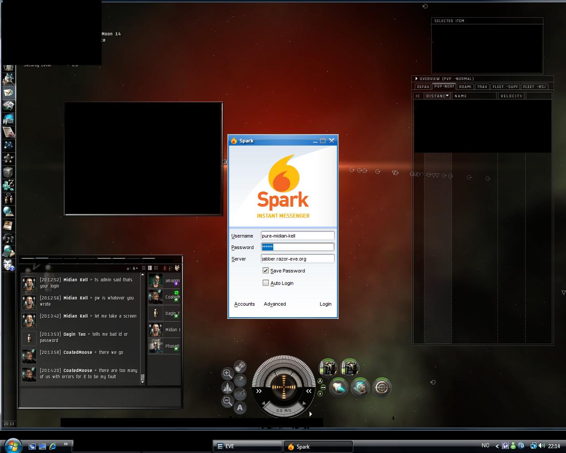
Task: Toggle the grouped member list icon in chat
Action: pos(177,268)
